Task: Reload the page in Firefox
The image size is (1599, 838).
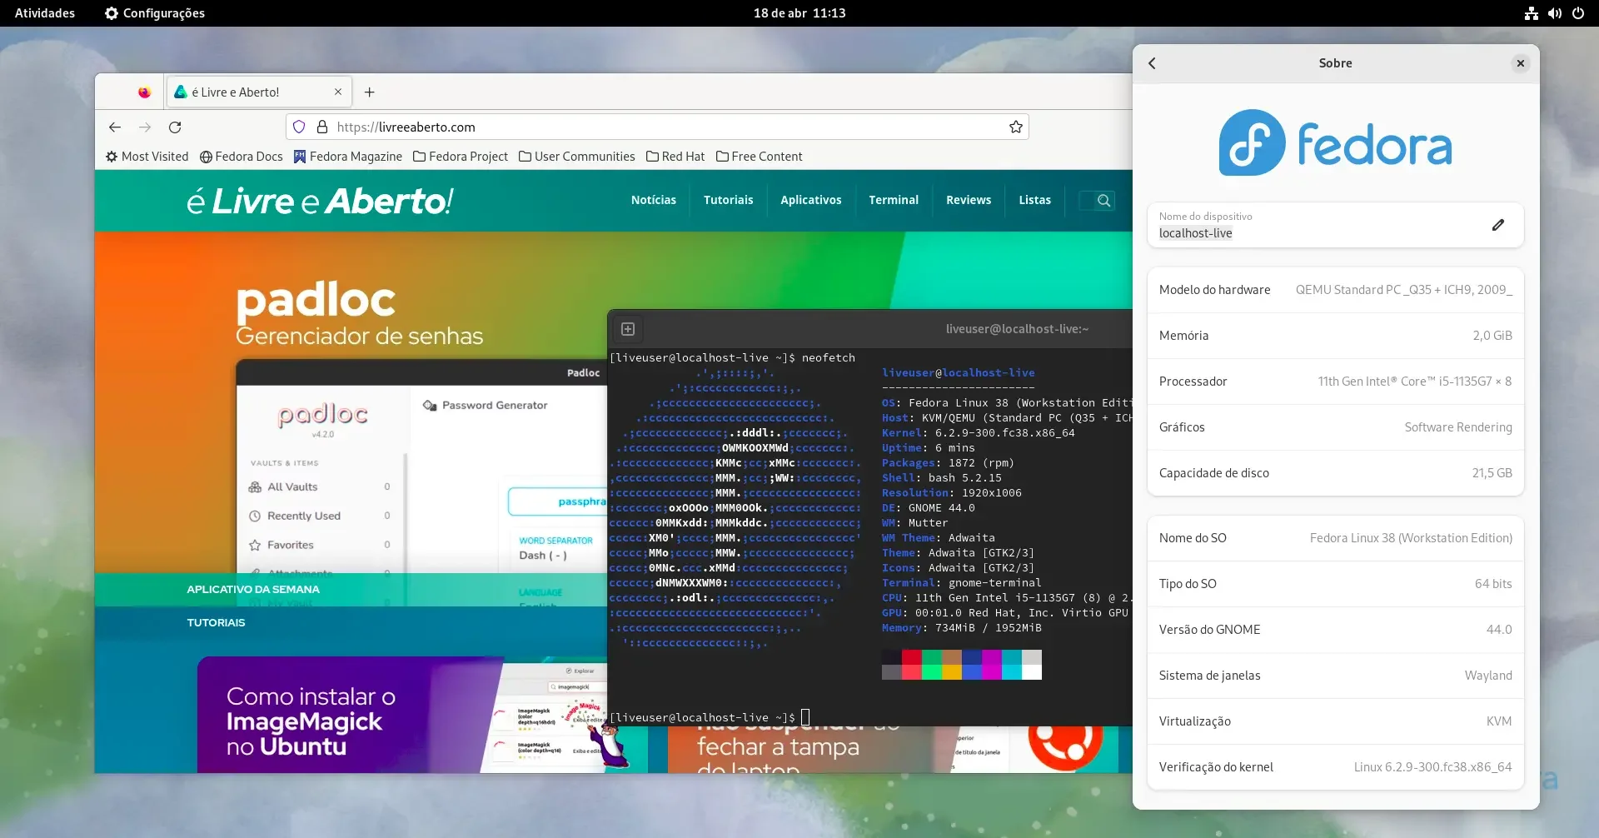Action: pos(175,127)
